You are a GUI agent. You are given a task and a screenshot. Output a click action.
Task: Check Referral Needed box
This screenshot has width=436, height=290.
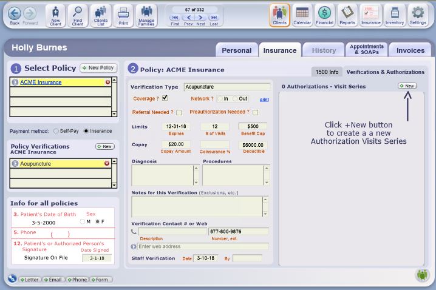click(x=179, y=112)
